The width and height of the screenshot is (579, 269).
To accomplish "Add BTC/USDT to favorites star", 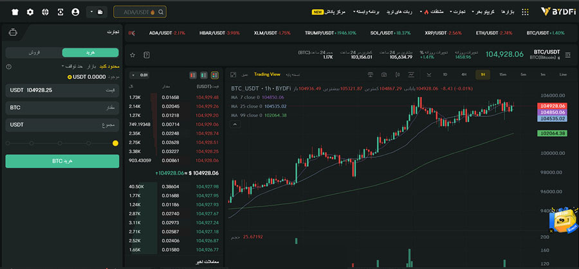I will (133, 55).
